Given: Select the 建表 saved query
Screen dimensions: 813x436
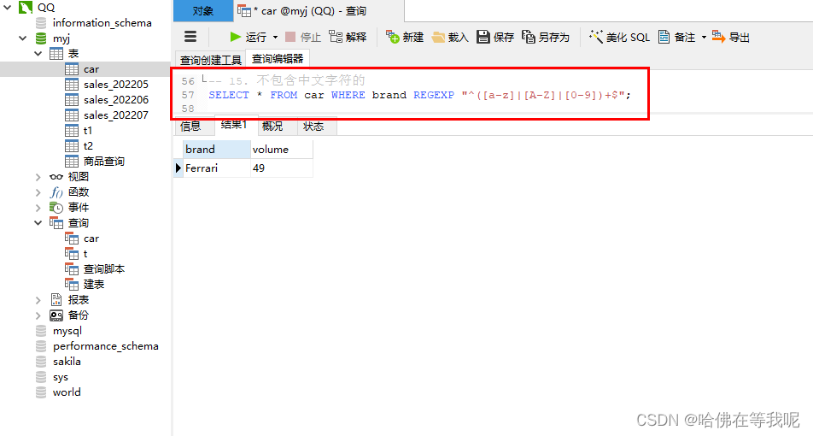Looking at the screenshot, I should pos(93,285).
